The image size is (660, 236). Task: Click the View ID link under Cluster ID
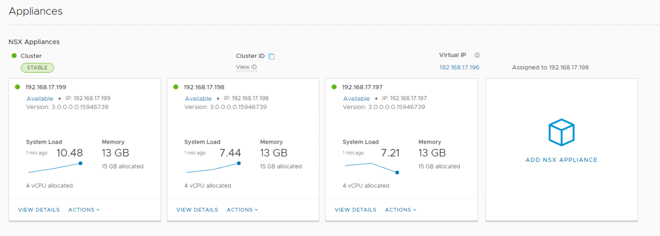(246, 67)
